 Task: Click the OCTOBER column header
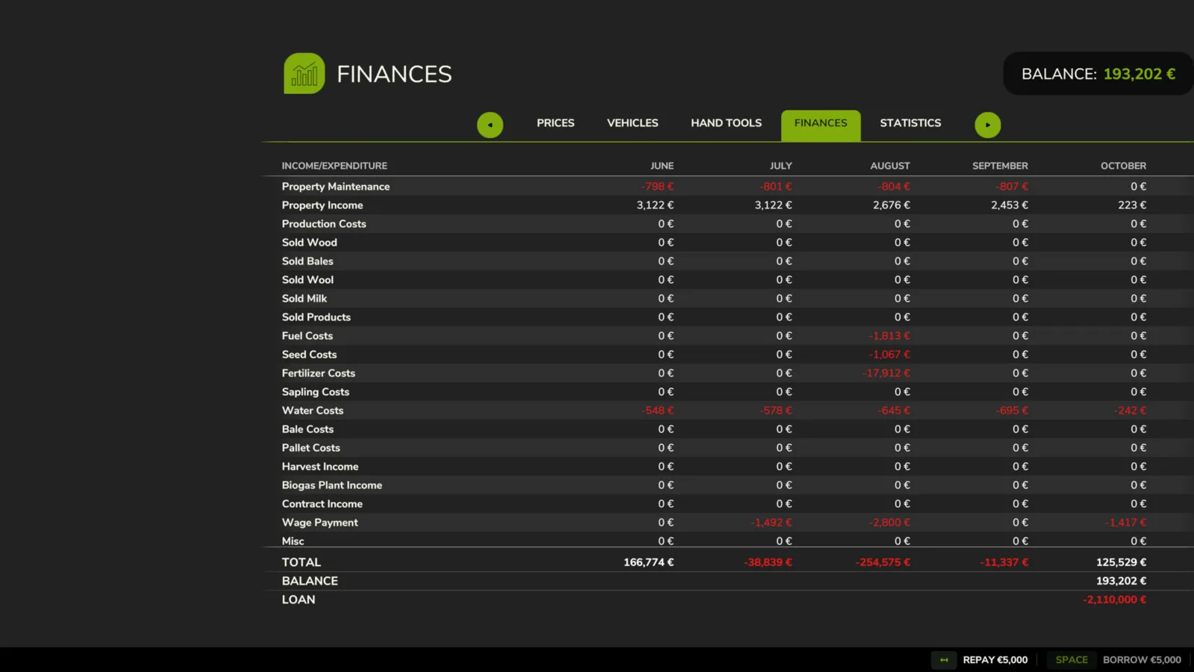[1123, 166]
